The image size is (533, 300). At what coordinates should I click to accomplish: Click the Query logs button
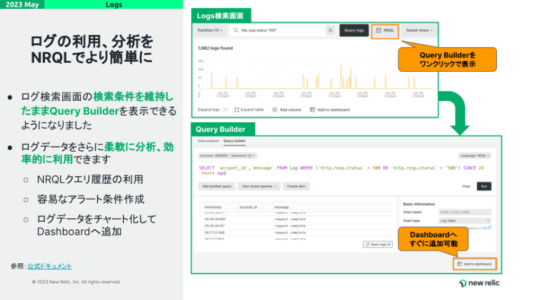pyautogui.click(x=354, y=30)
